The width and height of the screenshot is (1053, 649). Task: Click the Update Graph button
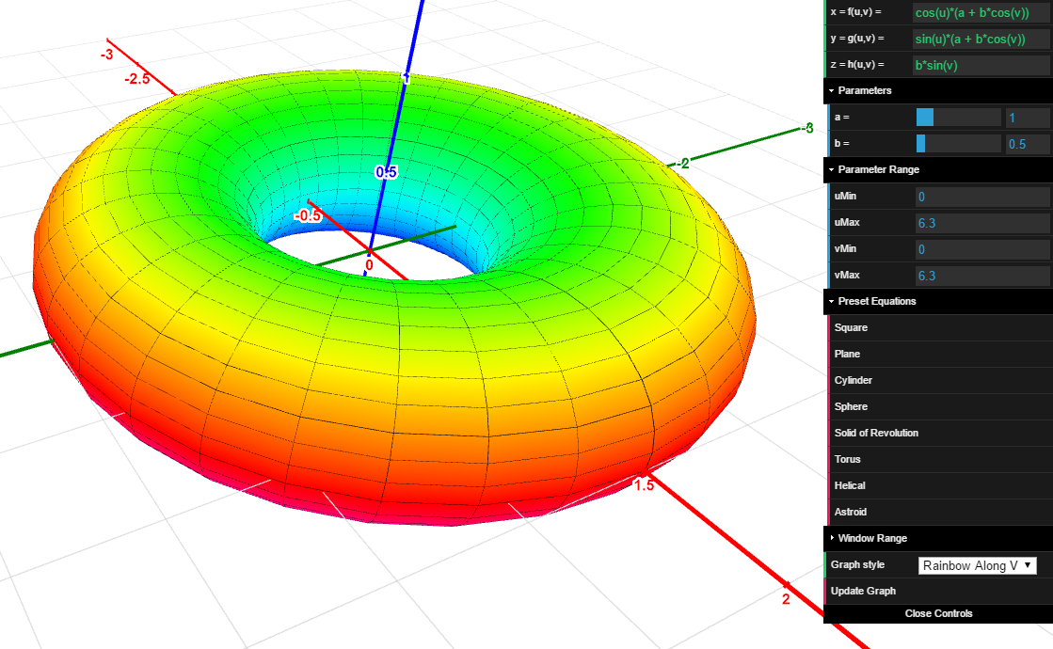[x=863, y=591]
